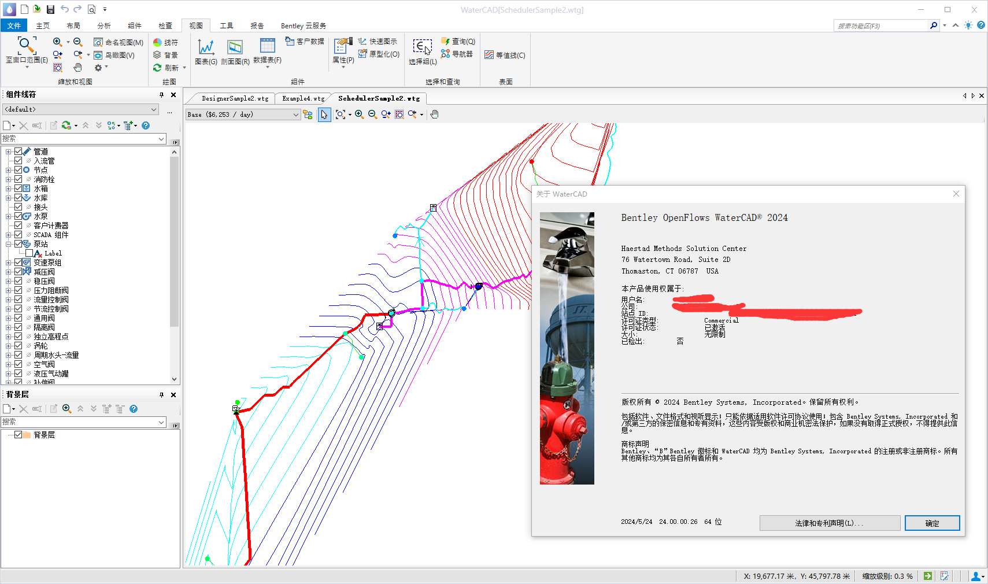Viewport: 988px width, 584px height.
Task: Toggle the 管道 checkbox
Action: click(x=18, y=151)
